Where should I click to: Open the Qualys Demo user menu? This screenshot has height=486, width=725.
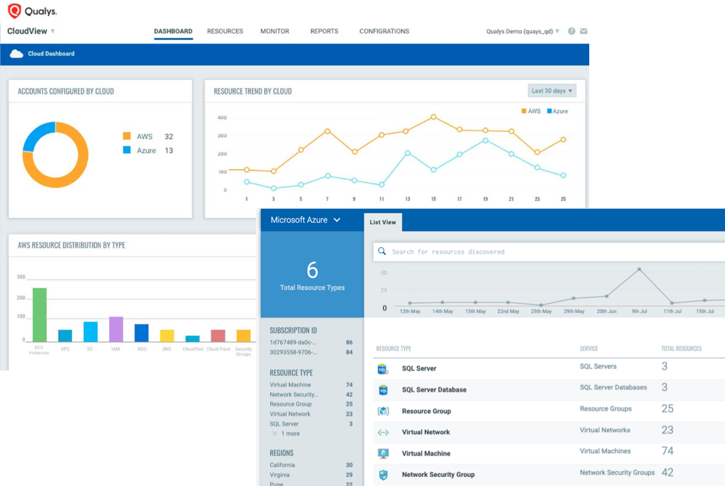[523, 32]
